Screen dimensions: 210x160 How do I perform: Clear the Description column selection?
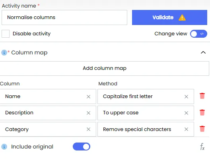pyautogui.click(x=88, y=113)
